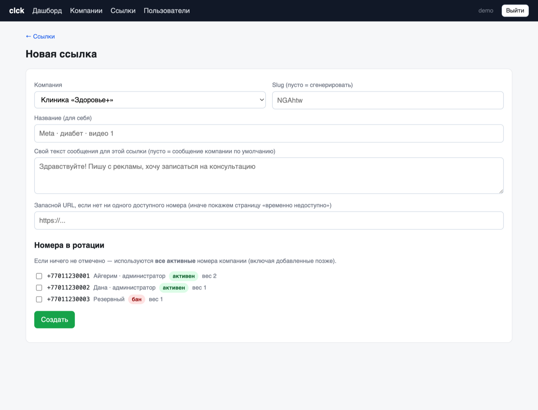The width and height of the screenshot is (538, 410).
Task: Click the Выйти button
Action: coord(515,11)
